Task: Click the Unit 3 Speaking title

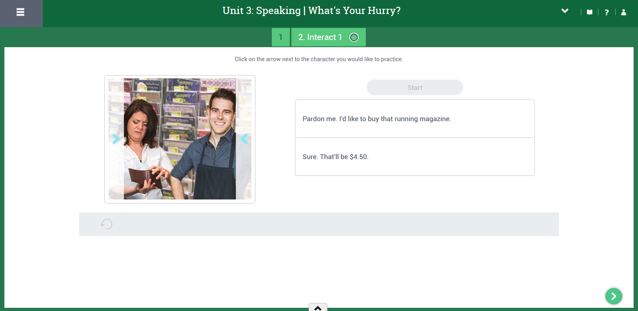Action: point(311,11)
